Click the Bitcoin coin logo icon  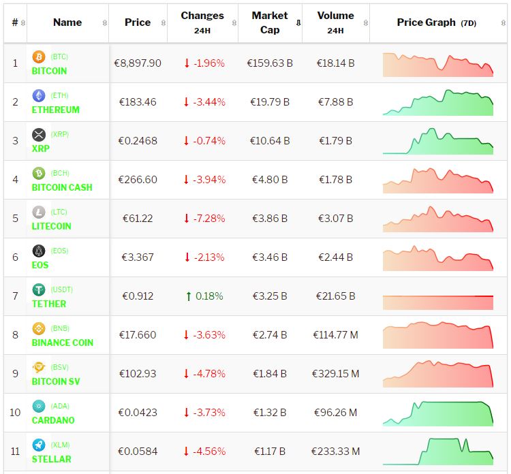pyautogui.click(x=39, y=57)
